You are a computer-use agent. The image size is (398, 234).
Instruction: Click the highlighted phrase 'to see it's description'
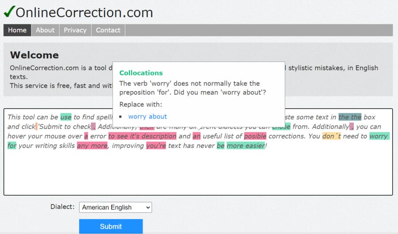coord(142,136)
